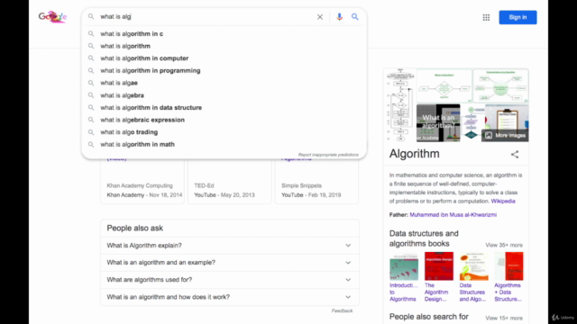Click the Google logo
The width and height of the screenshot is (577, 324).
click(x=52, y=16)
